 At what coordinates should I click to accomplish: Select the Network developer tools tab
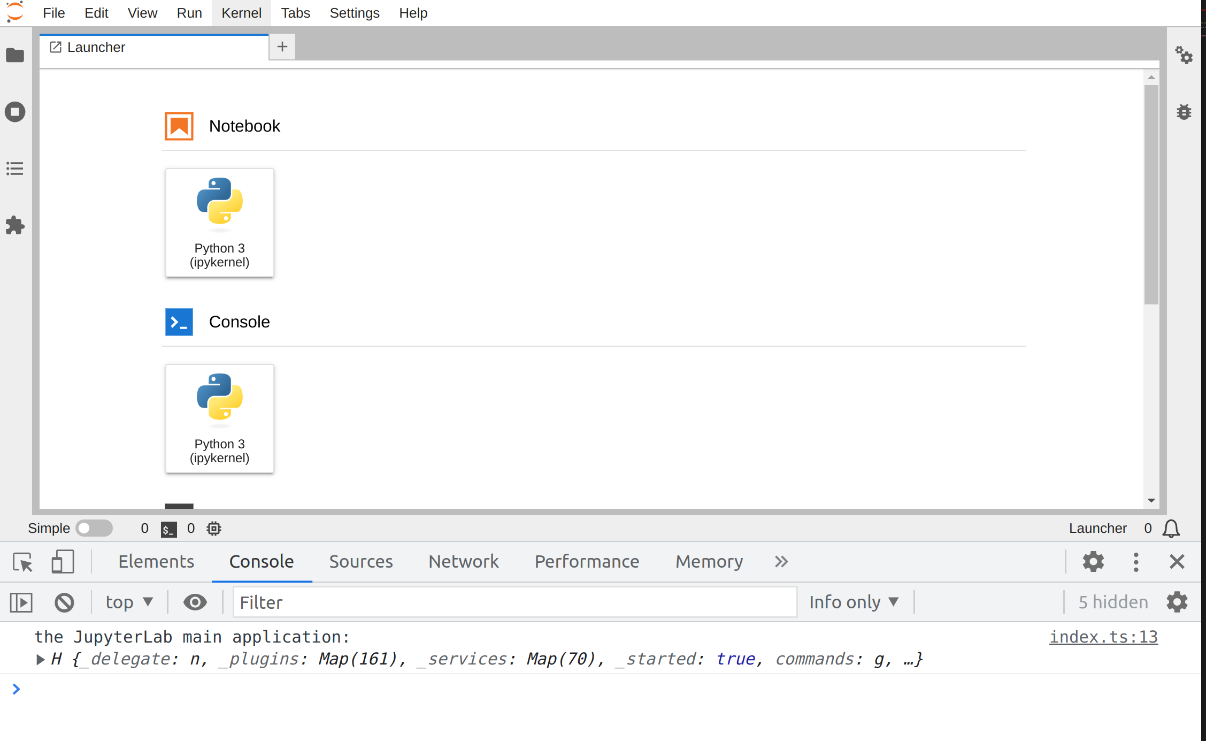point(464,561)
